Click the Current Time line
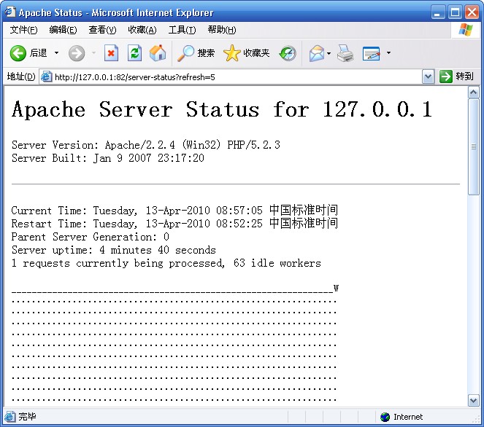 (174, 211)
